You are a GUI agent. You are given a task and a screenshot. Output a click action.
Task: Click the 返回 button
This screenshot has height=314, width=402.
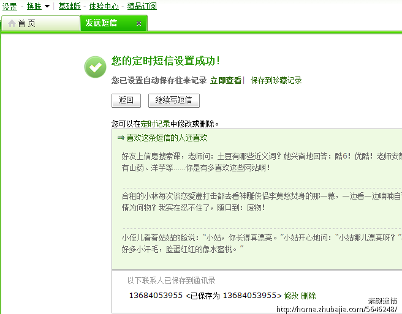click(x=126, y=100)
